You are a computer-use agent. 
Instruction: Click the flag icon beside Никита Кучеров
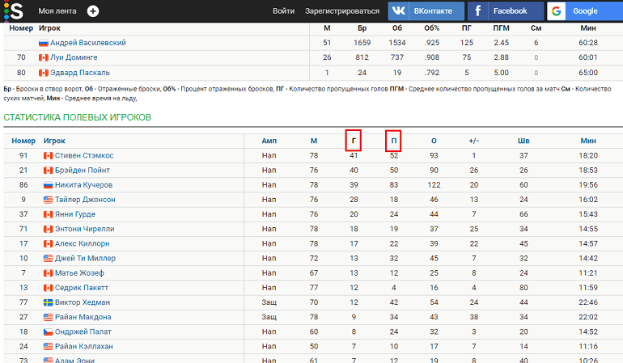[49, 185]
